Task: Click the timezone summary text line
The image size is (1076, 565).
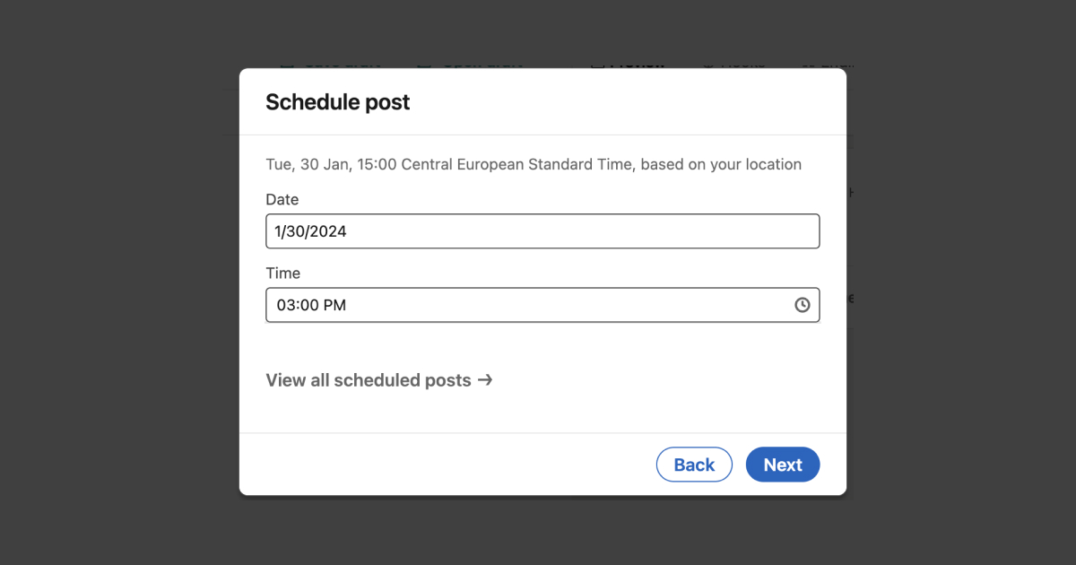Action: point(533,164)
